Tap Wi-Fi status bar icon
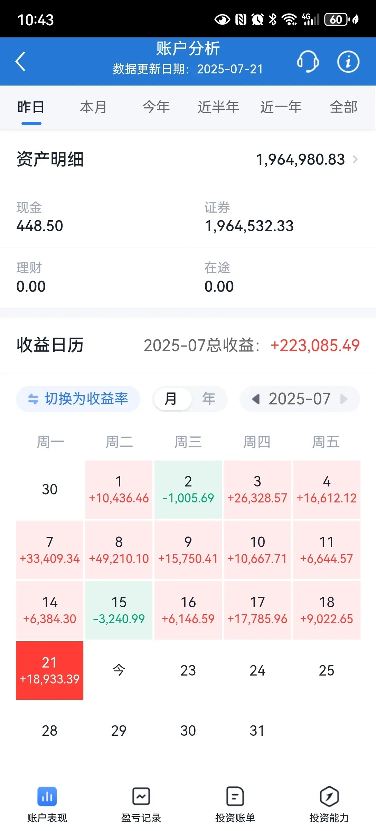This screenshot has height=831, width=376. (x=289, y=20)
